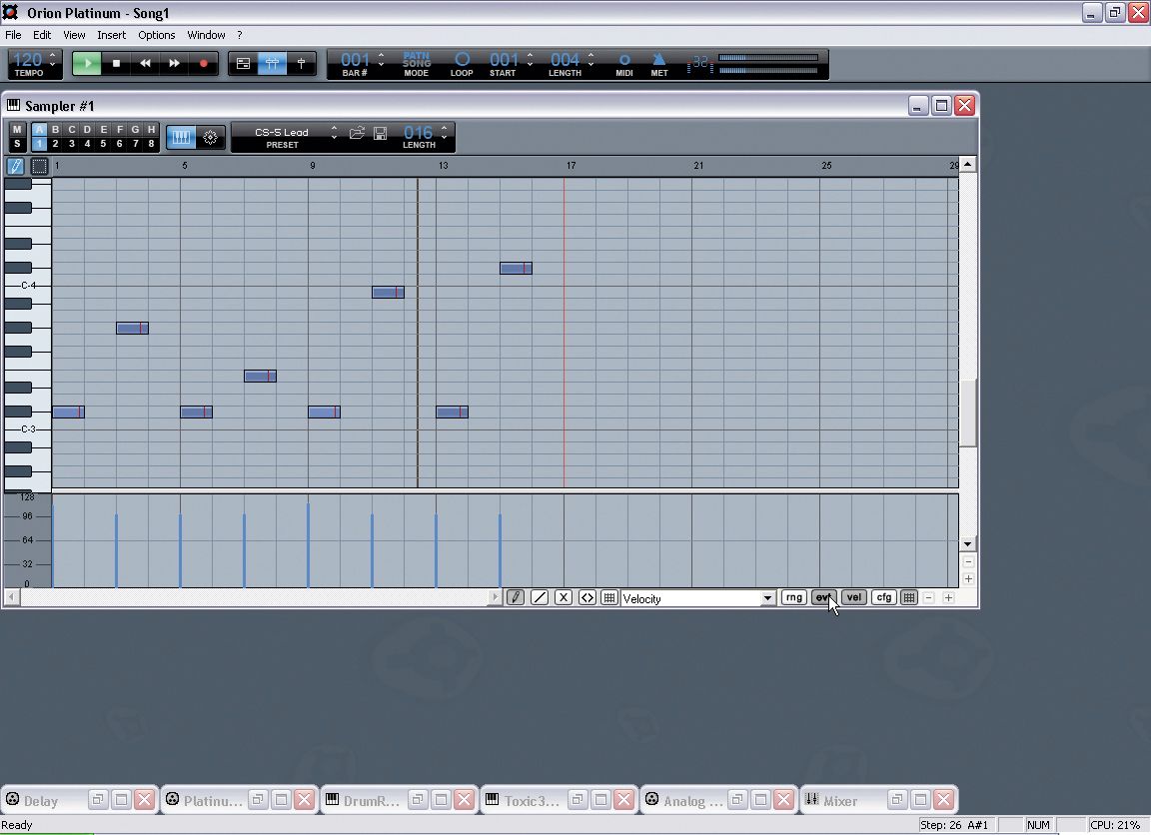Select pattern number 5
Viewport: 1151px width, 835px height.
tap(104, 144)
